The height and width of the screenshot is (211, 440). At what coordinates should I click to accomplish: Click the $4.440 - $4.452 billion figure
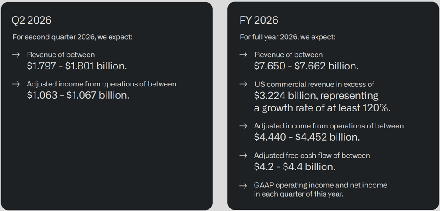[307, 137]
